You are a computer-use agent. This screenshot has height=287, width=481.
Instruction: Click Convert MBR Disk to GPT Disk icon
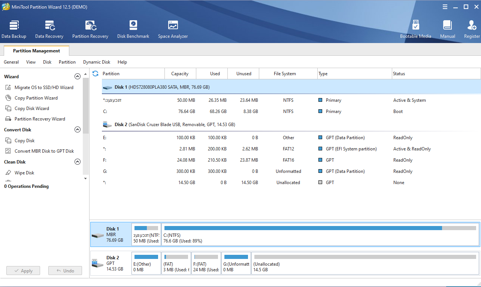point(8,151)
